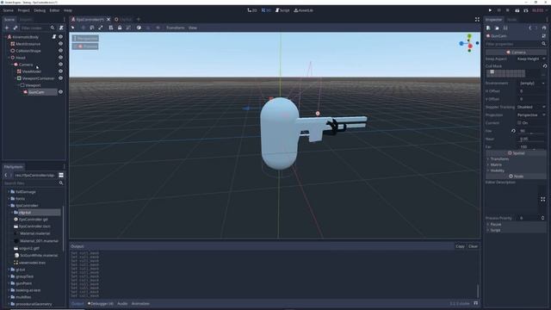The width and height of the screenshot is (551, 310).
Task: Toggle visibility of Head node
Action: click(60, 58)
